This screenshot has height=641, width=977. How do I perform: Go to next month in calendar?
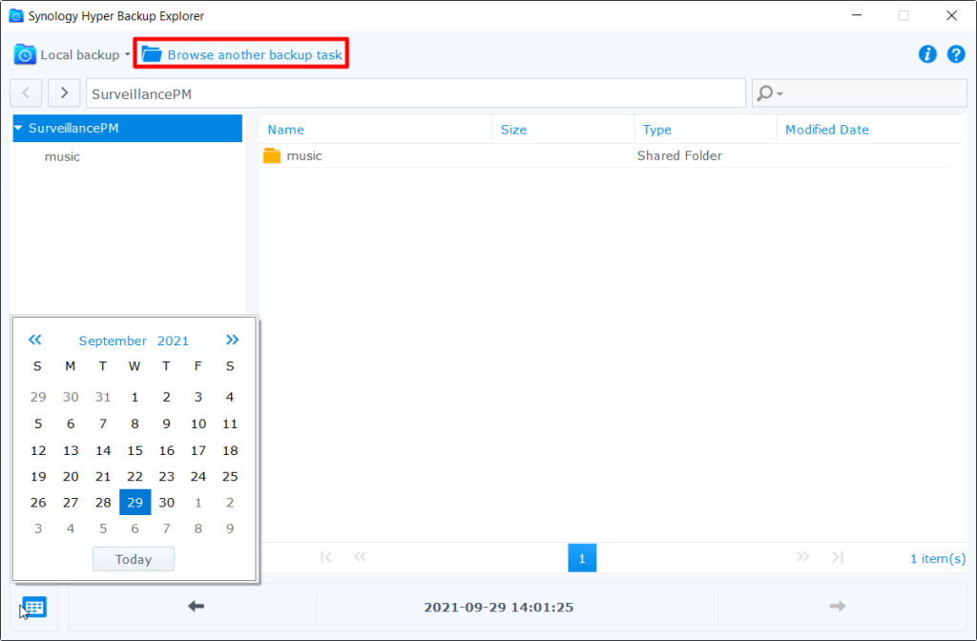[233, 340]
